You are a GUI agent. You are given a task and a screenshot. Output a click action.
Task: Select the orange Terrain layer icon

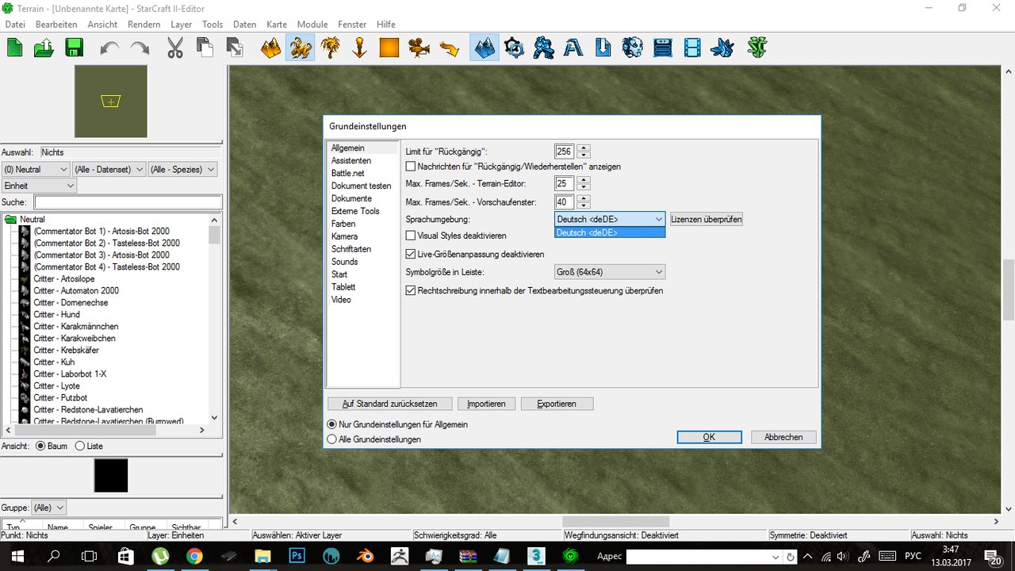(271, 48)
